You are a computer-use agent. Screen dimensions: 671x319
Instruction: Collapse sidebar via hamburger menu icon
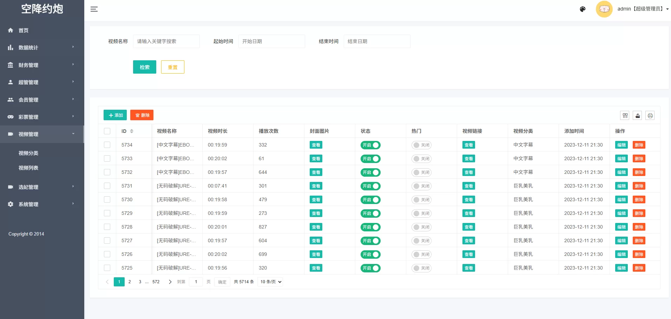click(x=94, y=9)
